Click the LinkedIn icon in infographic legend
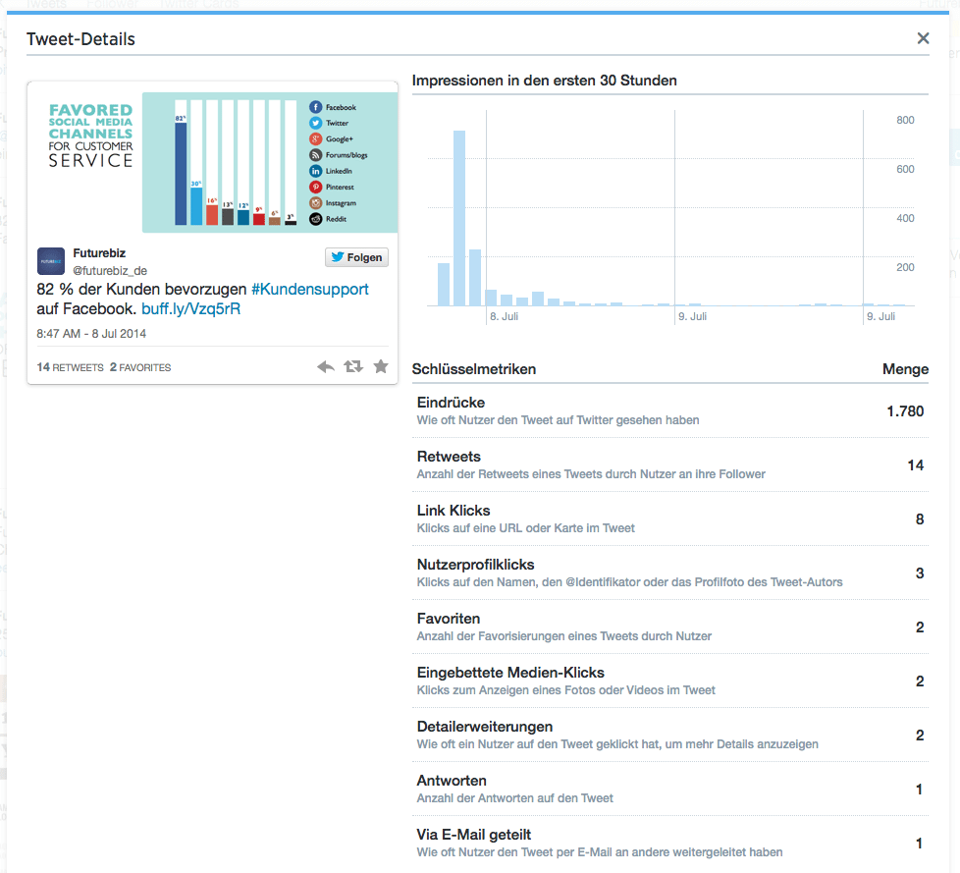The width and height of the screenshot is (960, 873). pos(315,171)
